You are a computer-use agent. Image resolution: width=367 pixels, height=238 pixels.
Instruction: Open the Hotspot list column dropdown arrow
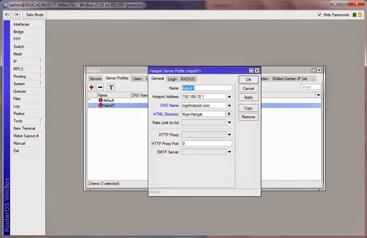318,95
